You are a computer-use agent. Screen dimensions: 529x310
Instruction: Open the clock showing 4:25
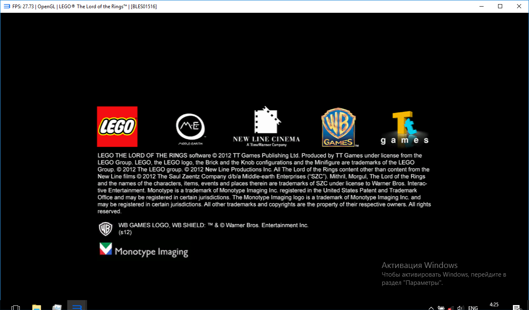tap(494, 305)
